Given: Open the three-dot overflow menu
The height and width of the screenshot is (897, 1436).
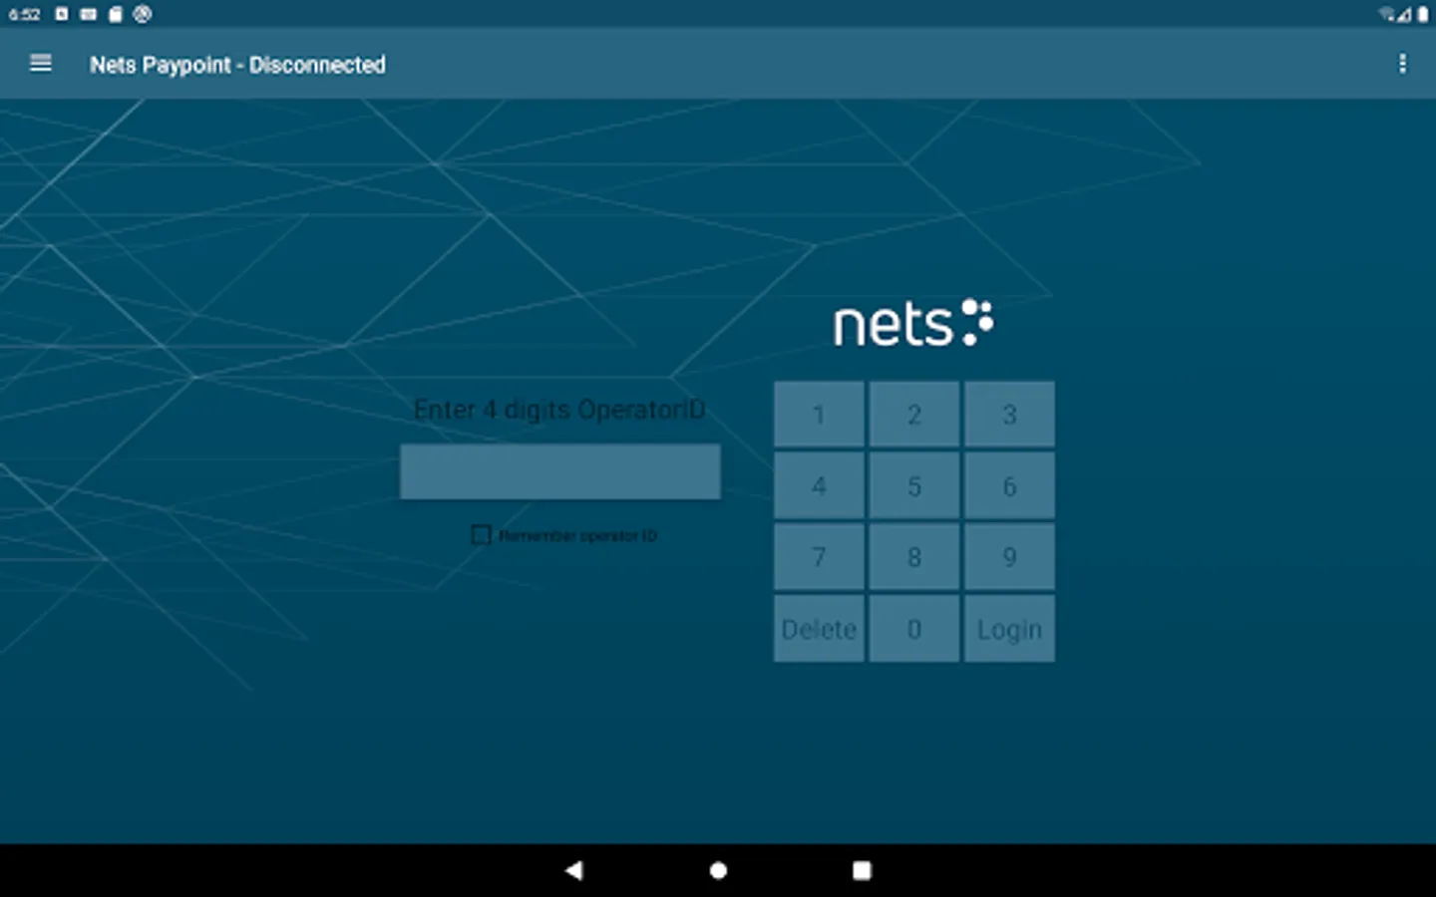Looking at the screenshot, I should click(x=1402, y=64).
